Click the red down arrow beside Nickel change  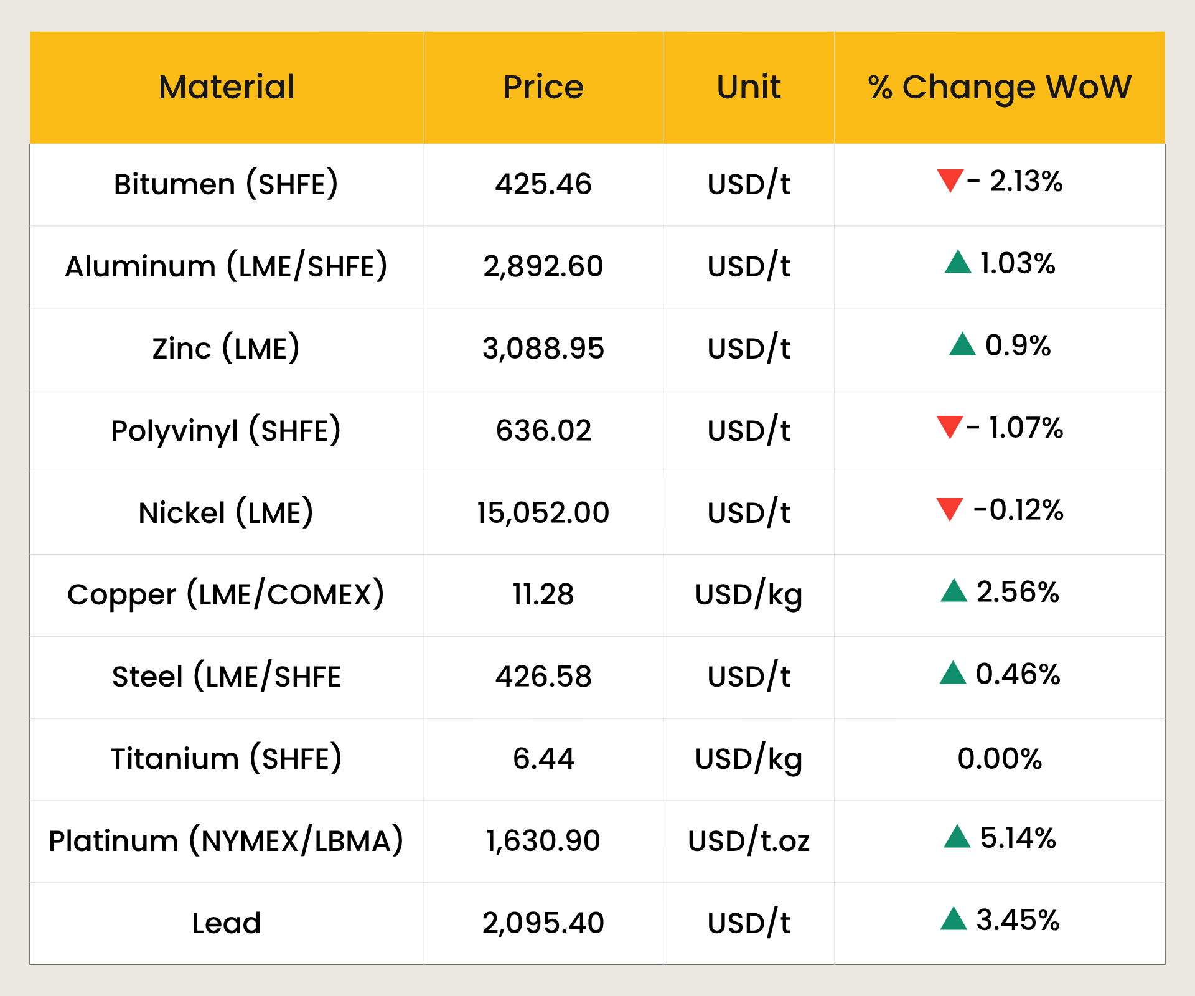(x=950, y=509)
